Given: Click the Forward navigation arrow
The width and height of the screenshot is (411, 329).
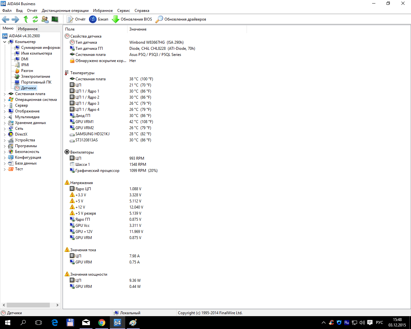Looking at the screenshot, I should click(x=15, y=19).
